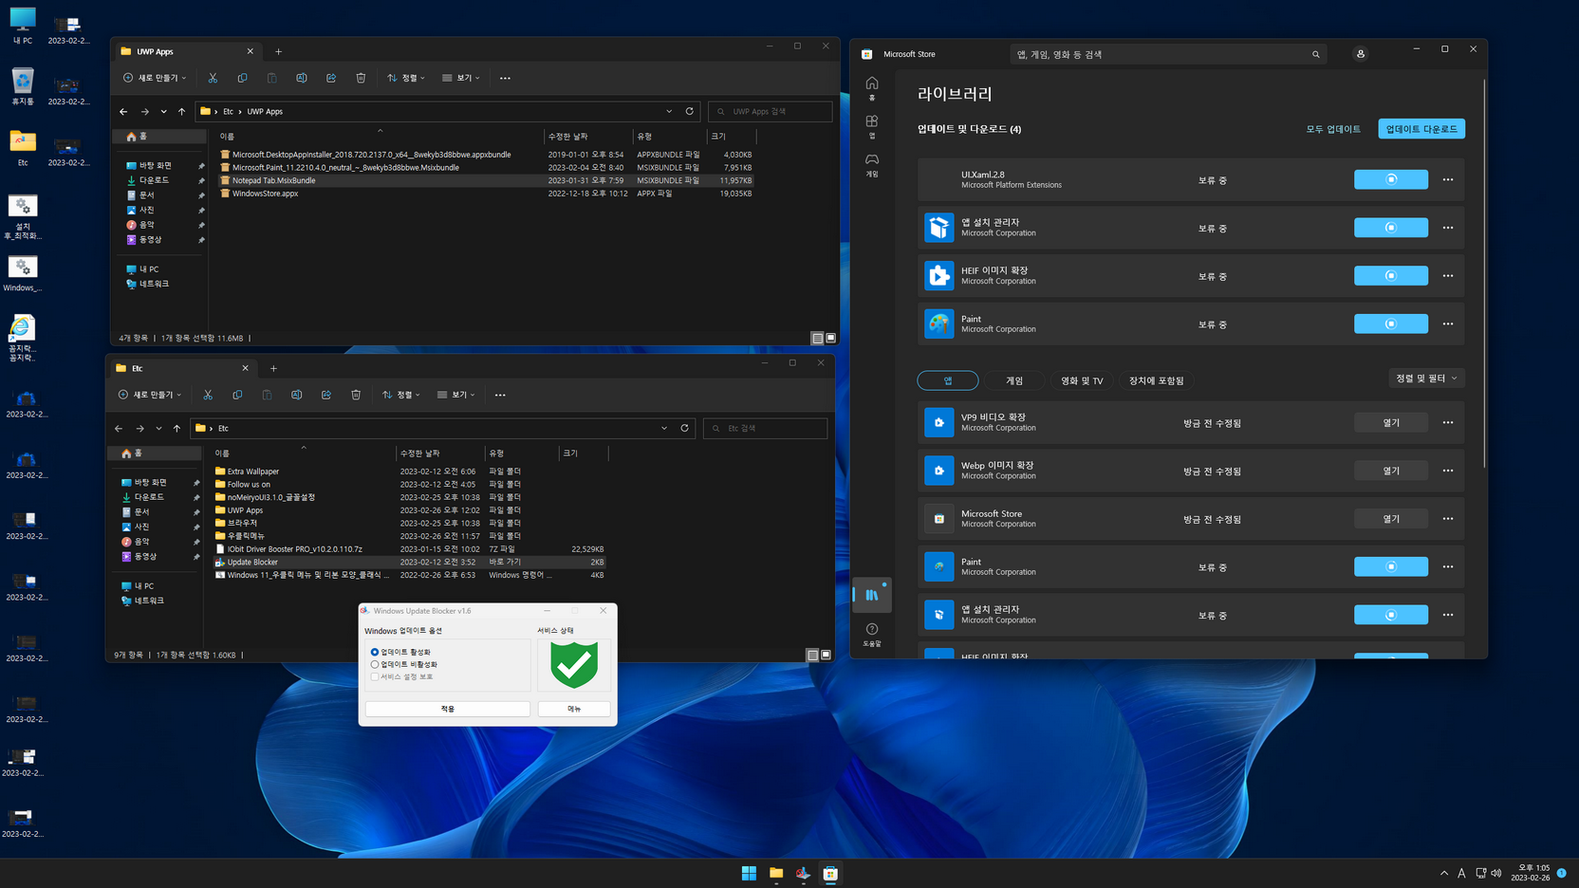
Task: Click Share icon in Etc window toolbar
Action: 326,395
